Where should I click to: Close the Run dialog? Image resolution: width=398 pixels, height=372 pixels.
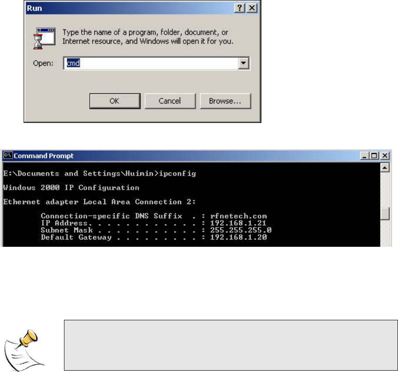click(x=252, y=8)
